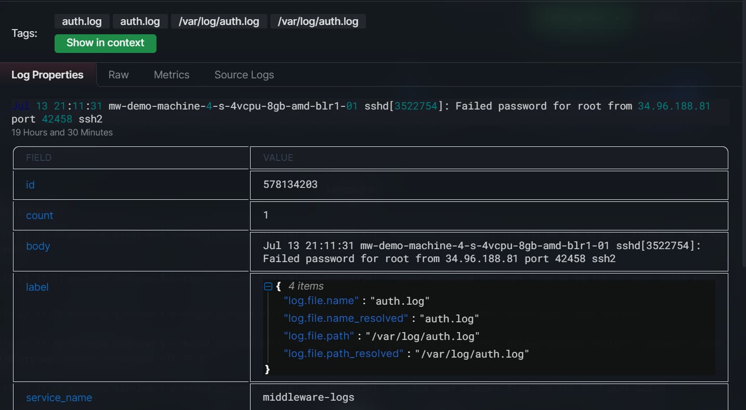Select the Source Logs tab
Screen dimensions: 746x410
(x=244, y=75)
